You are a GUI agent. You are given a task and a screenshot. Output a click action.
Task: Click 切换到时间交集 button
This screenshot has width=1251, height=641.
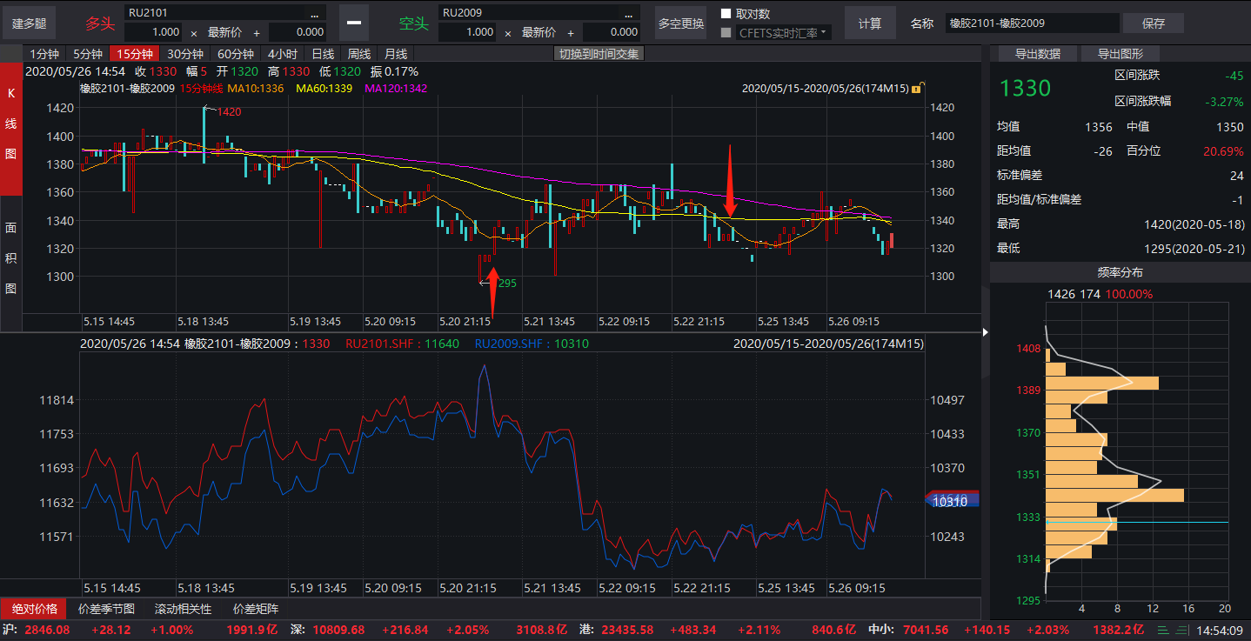click(599, 53)
